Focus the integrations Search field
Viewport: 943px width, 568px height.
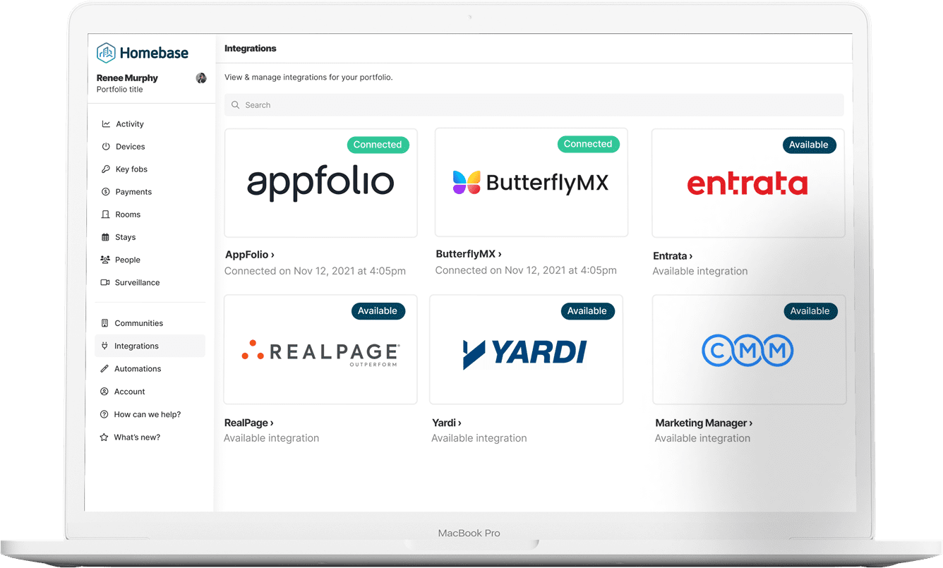[534, 105]
